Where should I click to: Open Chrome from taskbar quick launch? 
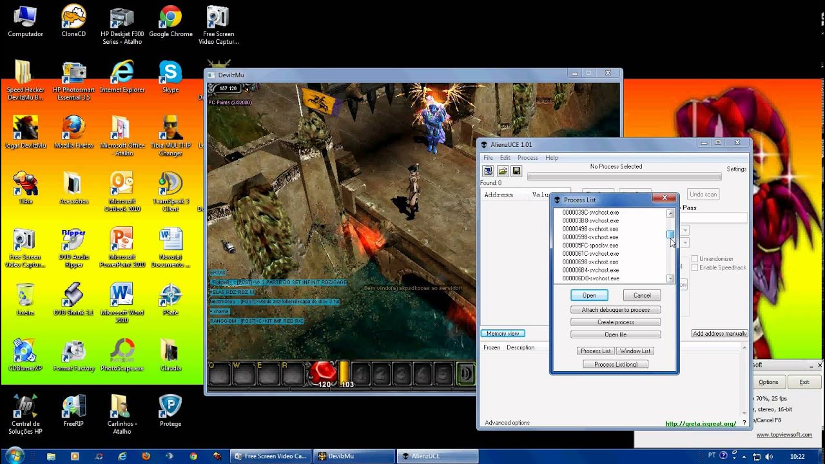[193, 456]
